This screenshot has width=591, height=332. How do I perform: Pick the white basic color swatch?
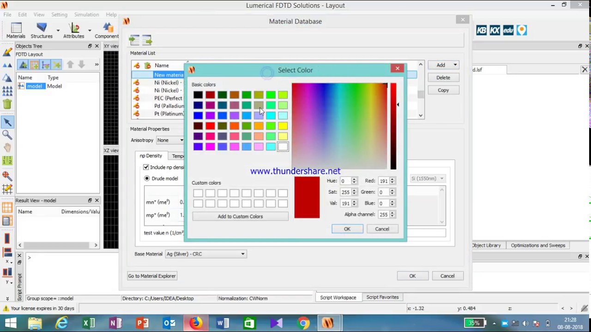point(283,147)
